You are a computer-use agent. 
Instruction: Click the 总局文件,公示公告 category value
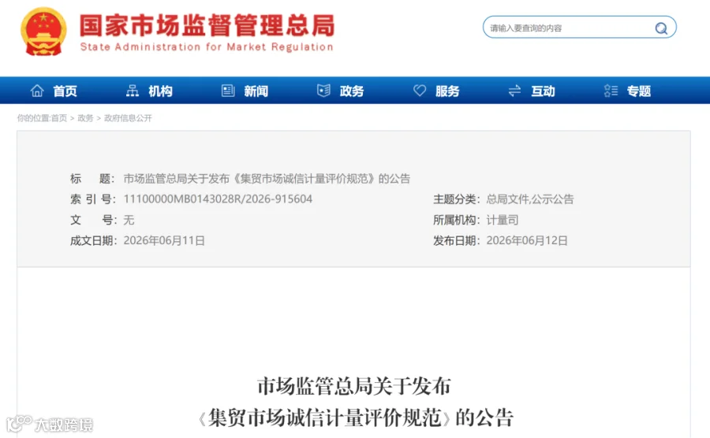click(x=530, y=199)
